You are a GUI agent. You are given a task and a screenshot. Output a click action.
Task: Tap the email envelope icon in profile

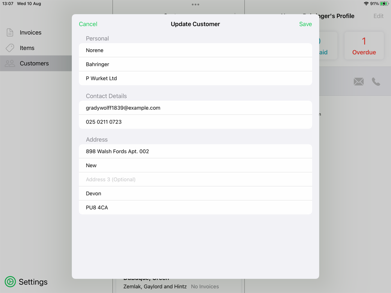pos(359,82)
